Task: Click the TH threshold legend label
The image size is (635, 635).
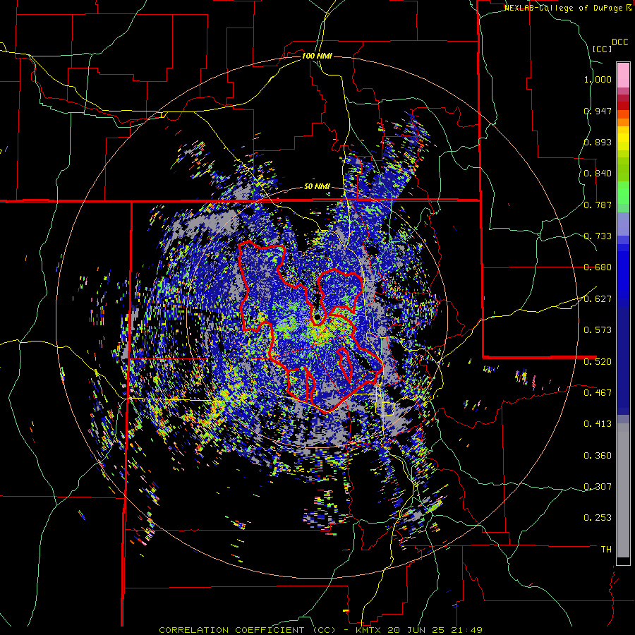Action: [606, 550]
